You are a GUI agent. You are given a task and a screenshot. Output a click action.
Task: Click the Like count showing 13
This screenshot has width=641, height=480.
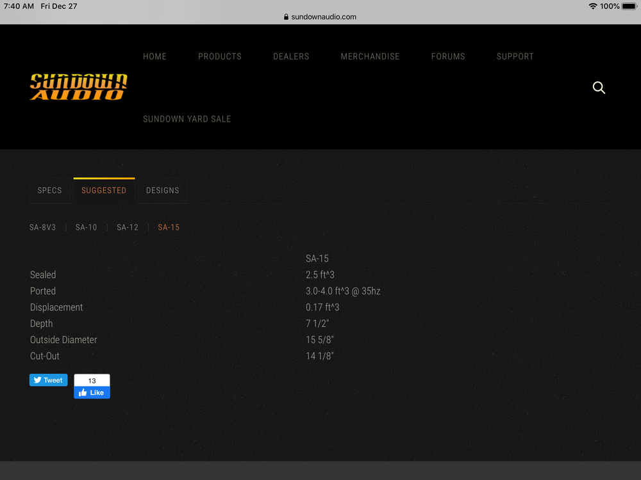coord(92,380)
